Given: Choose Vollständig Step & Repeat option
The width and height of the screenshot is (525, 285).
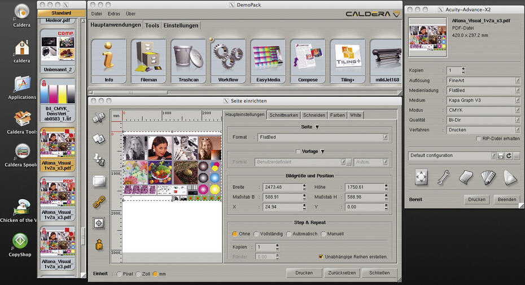Looking at the screenshot, I should click(256, 234).
